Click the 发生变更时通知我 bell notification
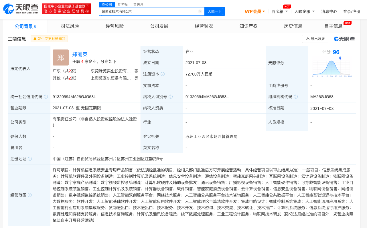 click(49, 39)
